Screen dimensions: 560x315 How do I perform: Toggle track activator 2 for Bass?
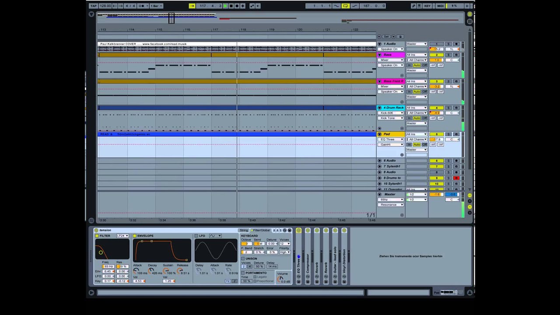[437, 55]
